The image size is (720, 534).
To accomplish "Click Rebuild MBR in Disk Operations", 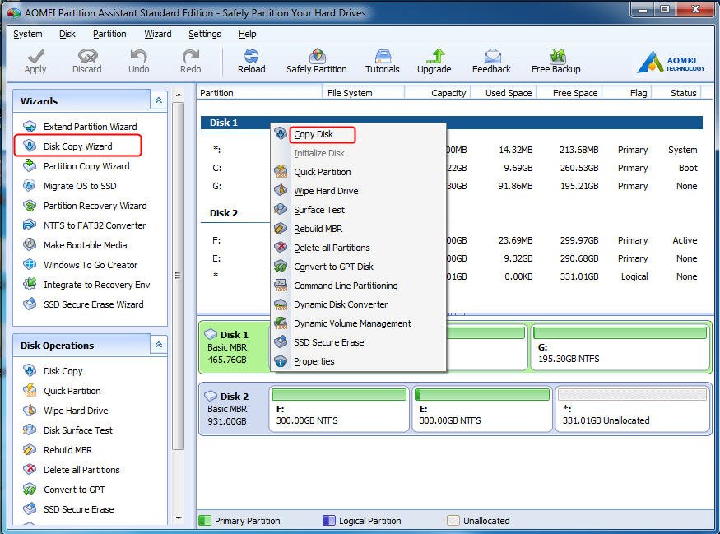I will [58, 449].
